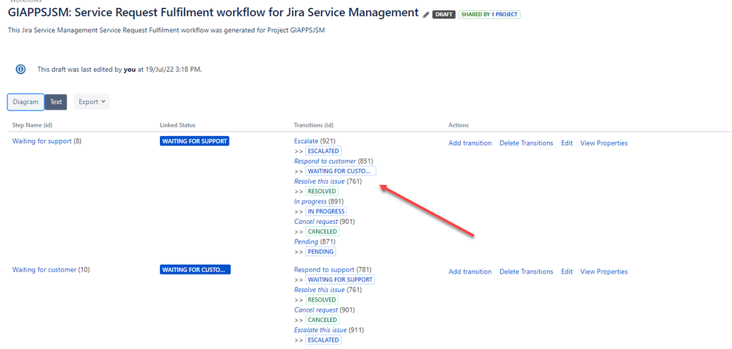
Task: Switch to Diagram view
Action: [26, 102]
